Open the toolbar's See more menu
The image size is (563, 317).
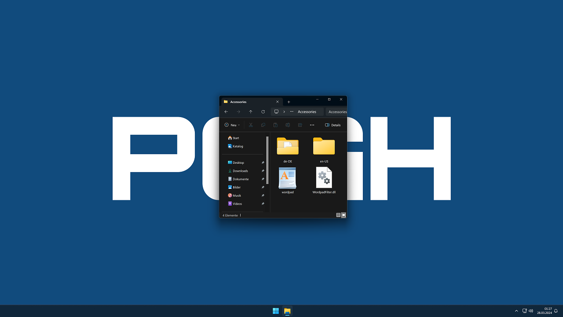[x=312, y=125]
